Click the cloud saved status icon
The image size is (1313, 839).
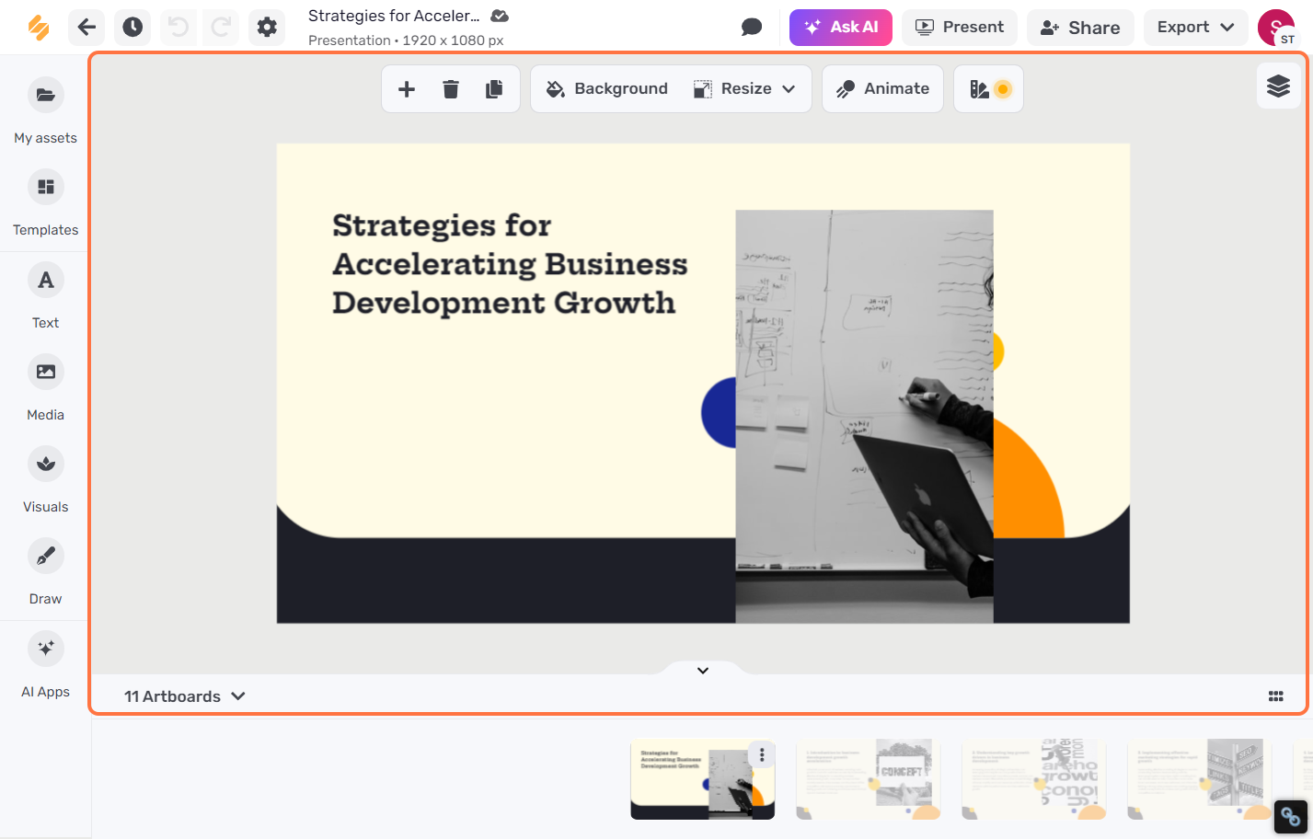(500, 16)
